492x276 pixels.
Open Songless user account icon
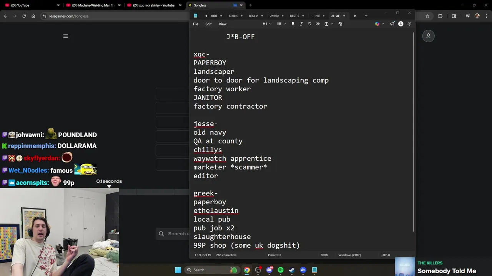click(428, 36)
